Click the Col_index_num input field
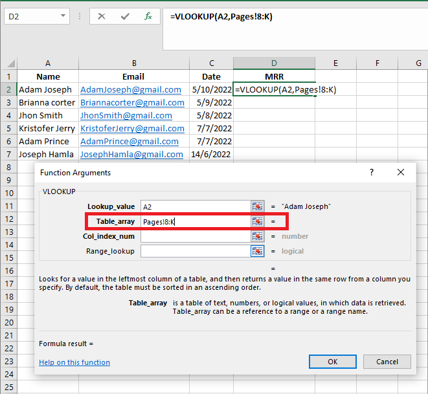 (x=196, y=236)
